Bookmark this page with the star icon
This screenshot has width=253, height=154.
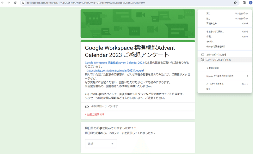(235, 3)
